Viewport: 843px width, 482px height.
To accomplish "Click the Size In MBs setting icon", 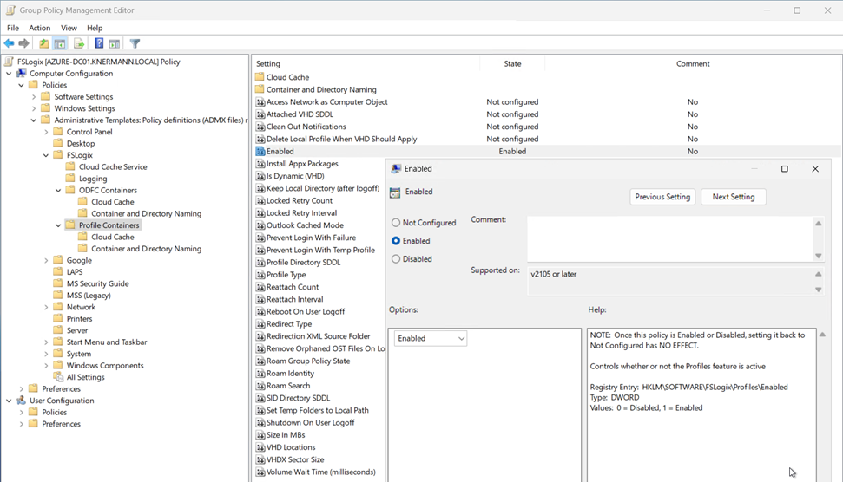I will [x=260, y=435].
